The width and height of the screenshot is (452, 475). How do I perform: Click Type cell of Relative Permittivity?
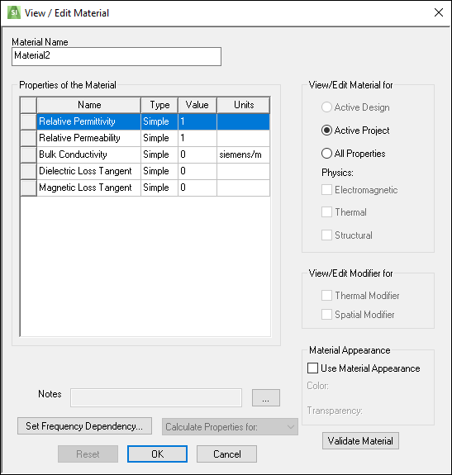[159, 121]
